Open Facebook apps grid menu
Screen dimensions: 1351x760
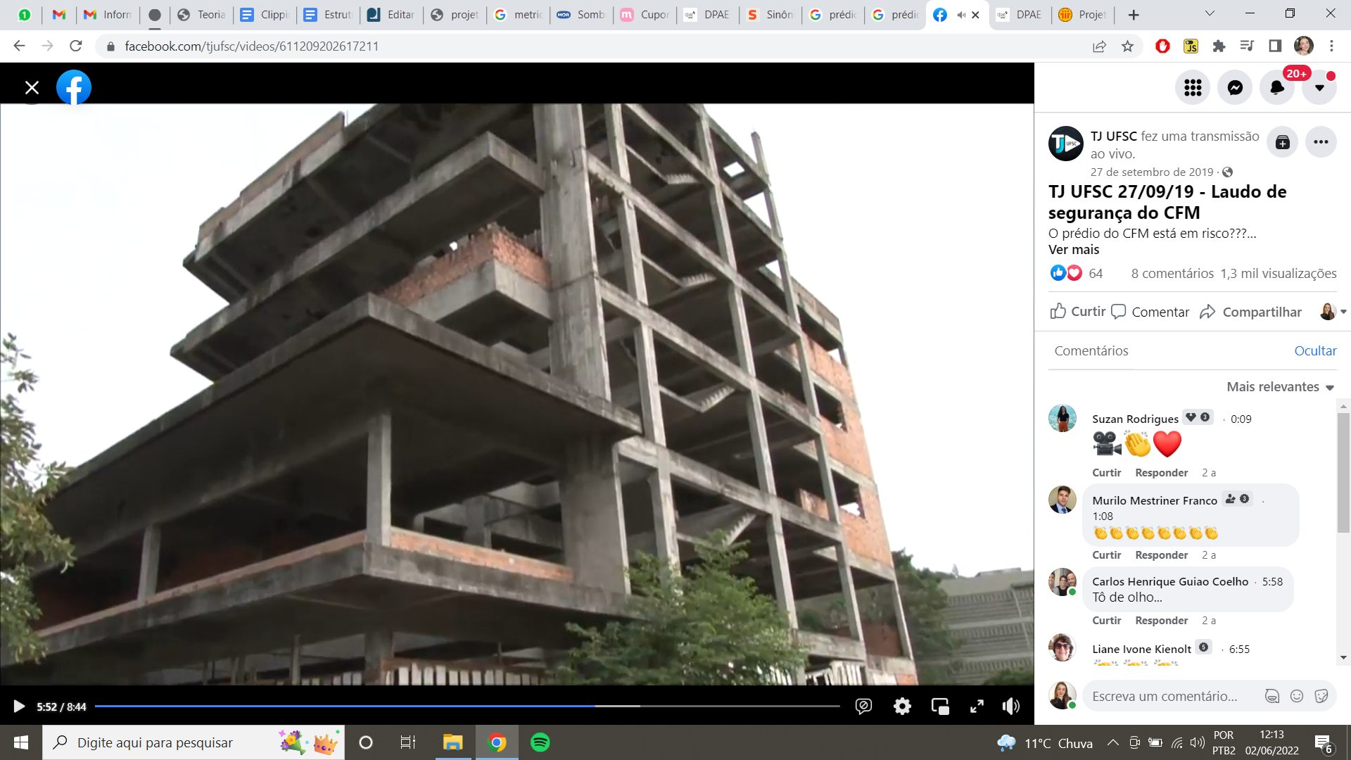tap(1193, 88)
